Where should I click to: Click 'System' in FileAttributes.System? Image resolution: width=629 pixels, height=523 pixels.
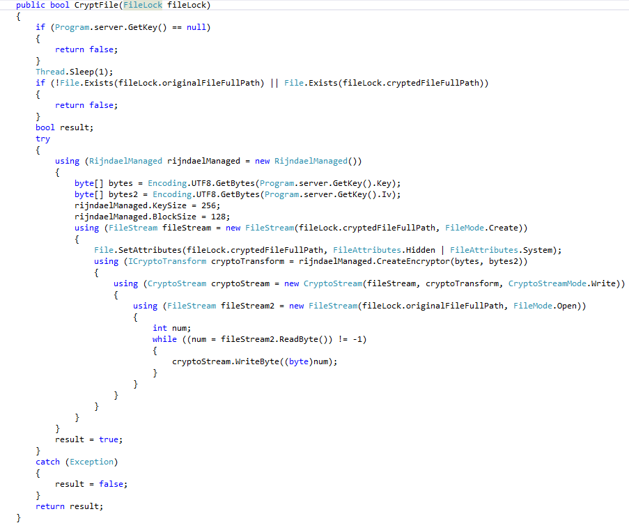pyautogui.click(x=538, y=250)
